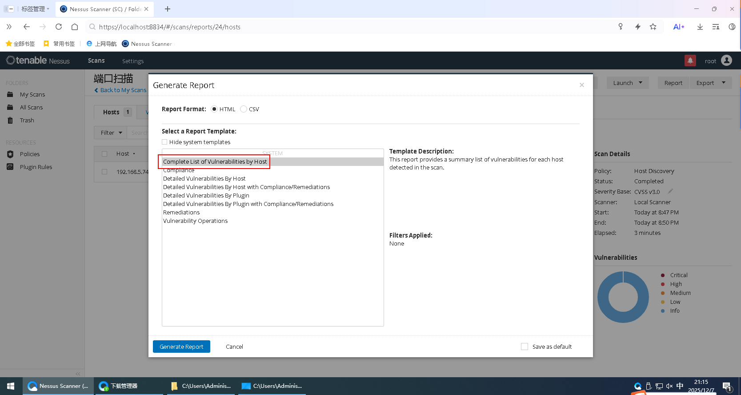
Task: Select the CSV report format radio button
Action: coord(244,109)
